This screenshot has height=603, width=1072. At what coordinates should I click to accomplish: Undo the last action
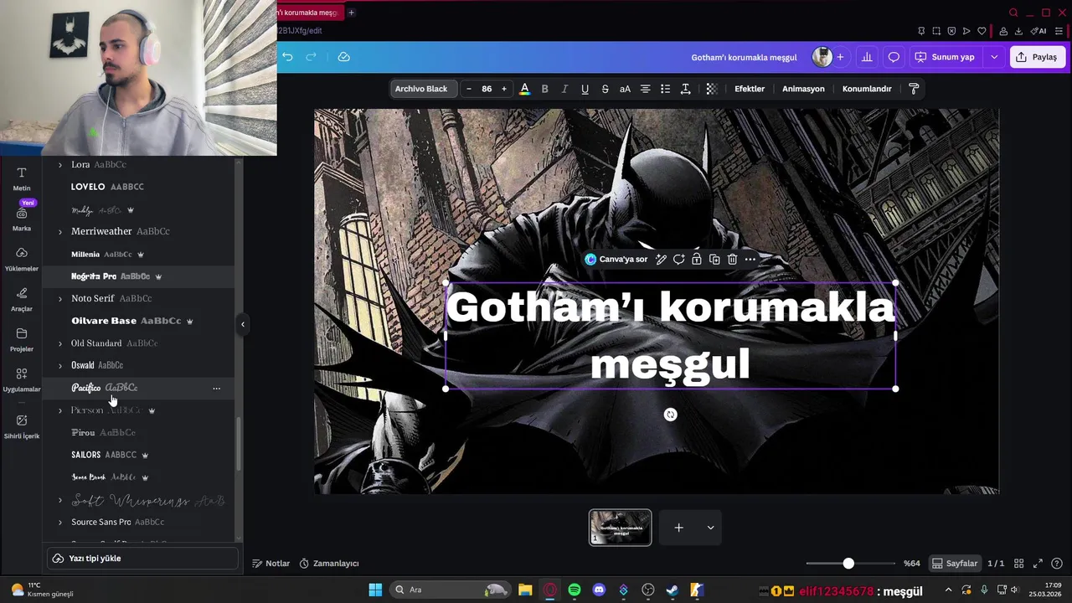click(x=287, y=57)
